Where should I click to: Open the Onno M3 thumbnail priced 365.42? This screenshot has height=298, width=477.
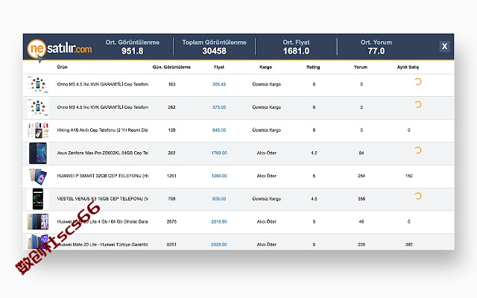(38, 84)
